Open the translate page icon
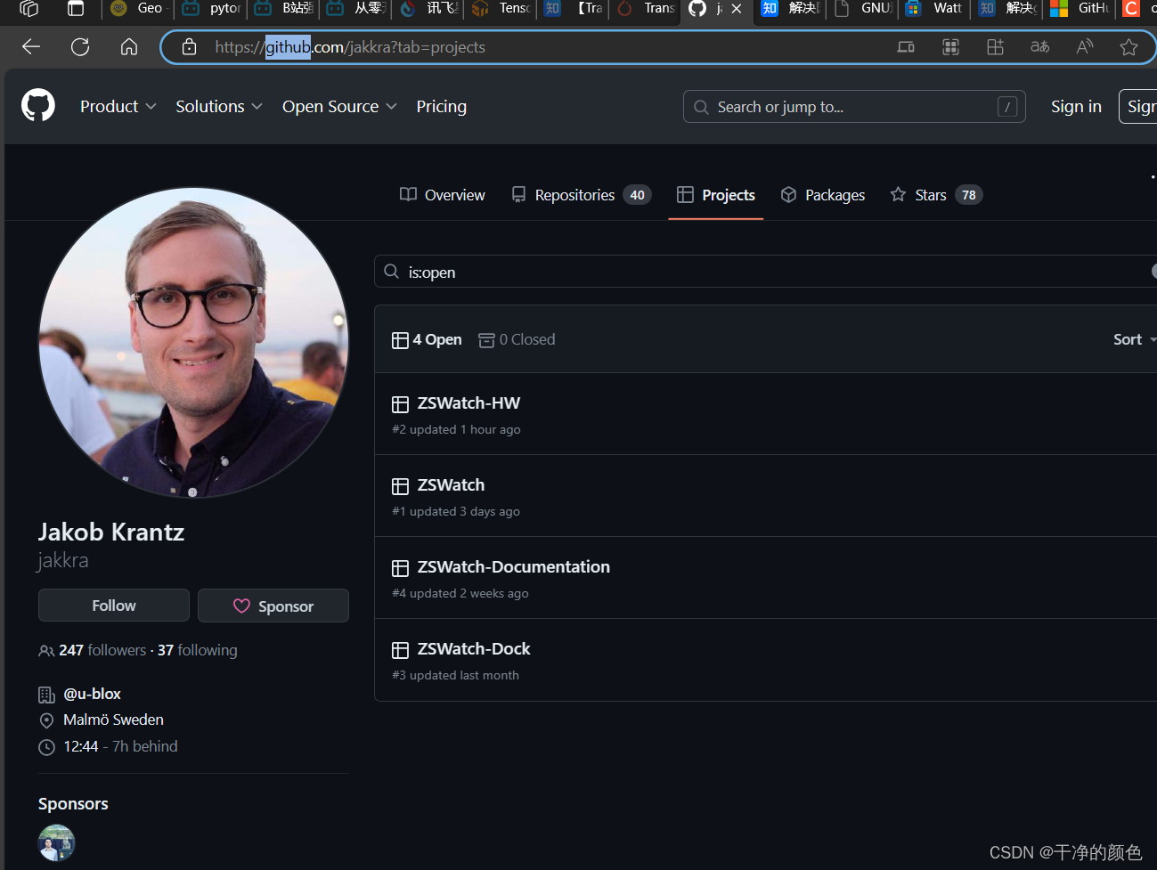Viewport: 1157px width, 870px height. point(1039,46)
